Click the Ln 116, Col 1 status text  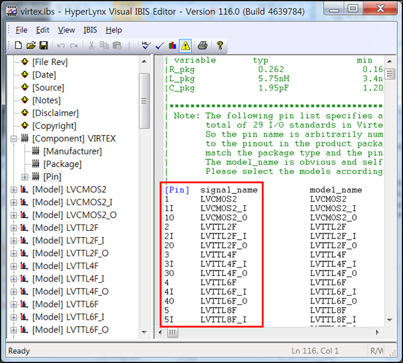[315, 351]
